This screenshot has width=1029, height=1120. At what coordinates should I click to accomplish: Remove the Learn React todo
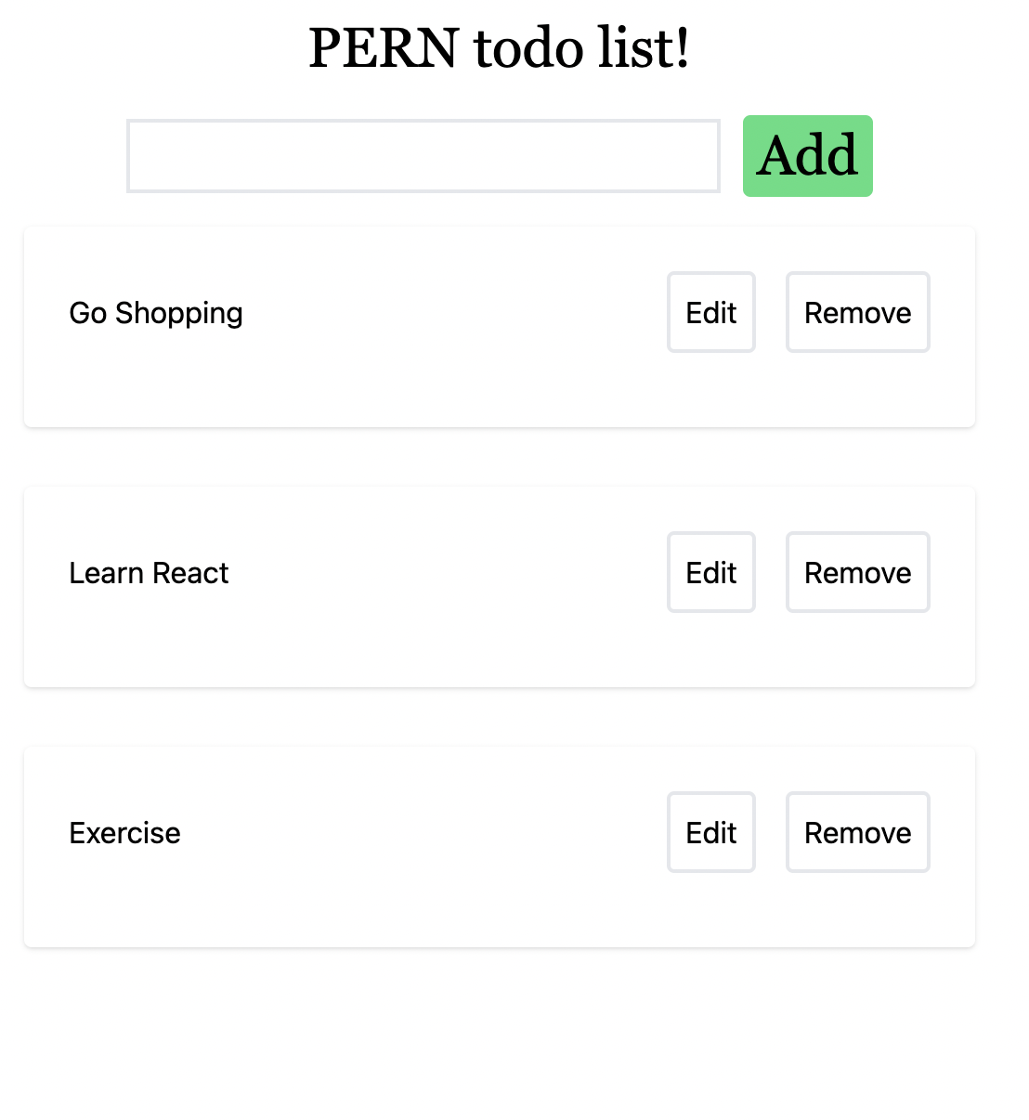[x=856, y=572]
